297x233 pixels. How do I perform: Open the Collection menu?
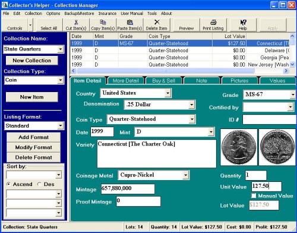point(33,14)
